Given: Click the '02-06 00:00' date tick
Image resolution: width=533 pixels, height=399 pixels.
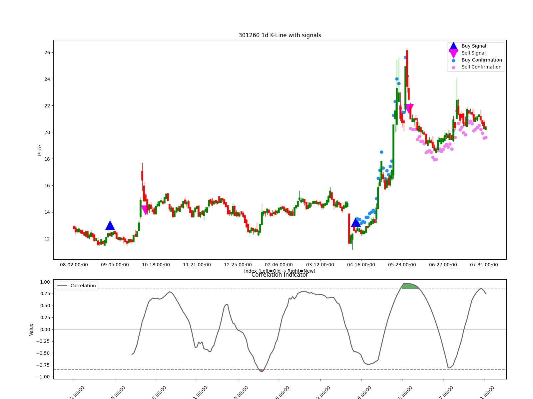Looking at the screenshot, I should 279,265.
